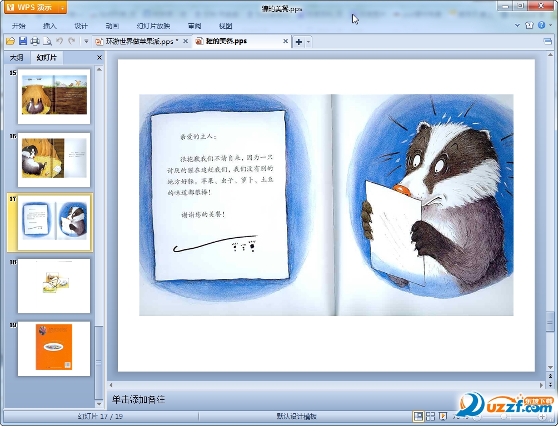558x426 pixels.
Task: Click the letter picture on the slide
Action: click(x=326, y=205)
